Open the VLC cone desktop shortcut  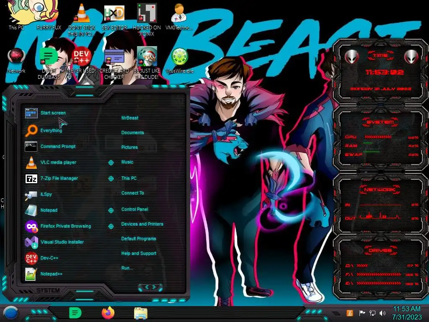tap(82, 20)
